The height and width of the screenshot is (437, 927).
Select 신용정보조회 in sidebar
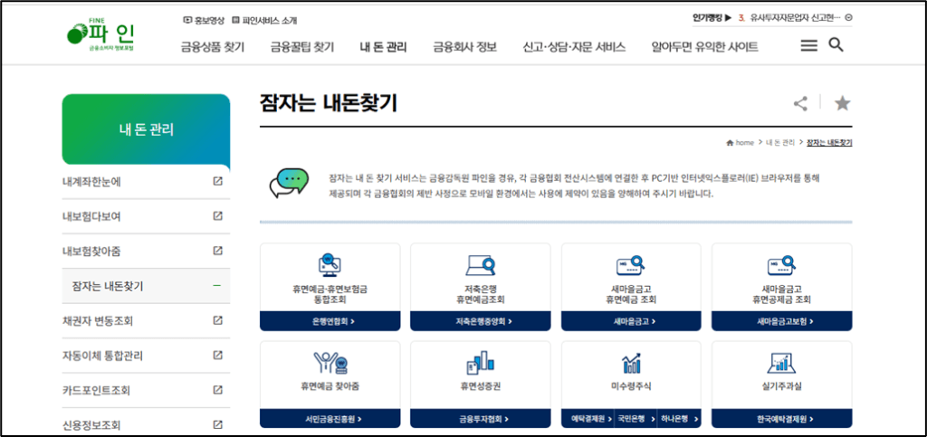(91, 425)
